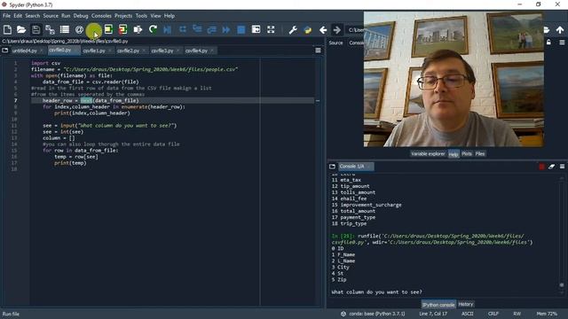Switch to the csvfile1.py tab
The width and height of the screenshot is (568, 319).
94,51
